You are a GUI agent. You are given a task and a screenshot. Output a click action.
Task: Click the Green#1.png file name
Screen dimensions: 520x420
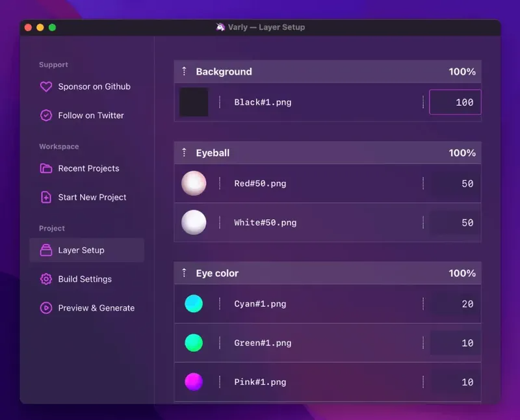pyautogui.click(x=263, y=343)
